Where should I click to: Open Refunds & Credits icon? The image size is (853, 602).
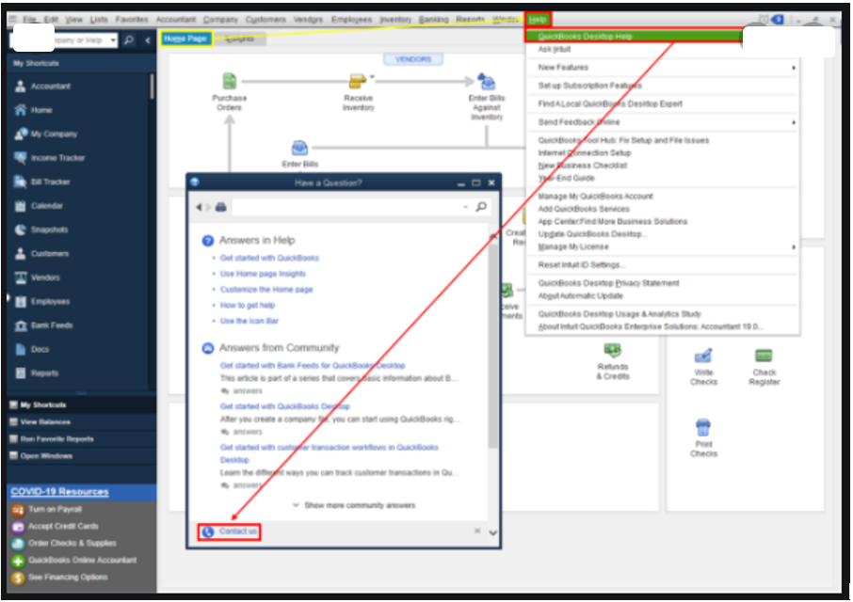613,351
